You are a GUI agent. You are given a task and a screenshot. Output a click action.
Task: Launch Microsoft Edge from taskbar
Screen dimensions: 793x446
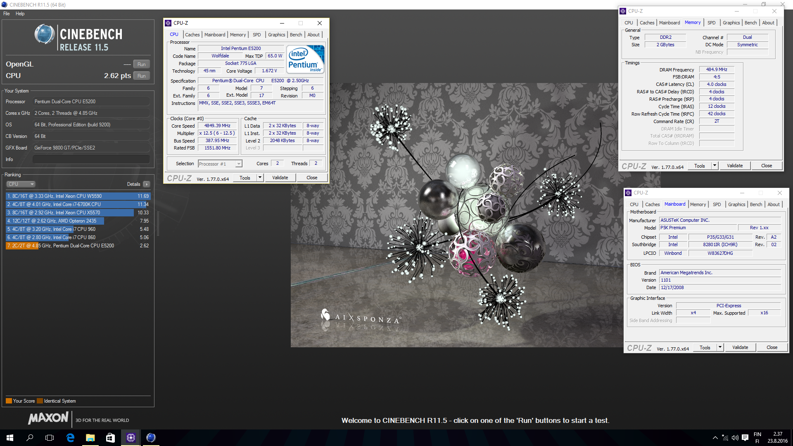(x=70, y=438)
